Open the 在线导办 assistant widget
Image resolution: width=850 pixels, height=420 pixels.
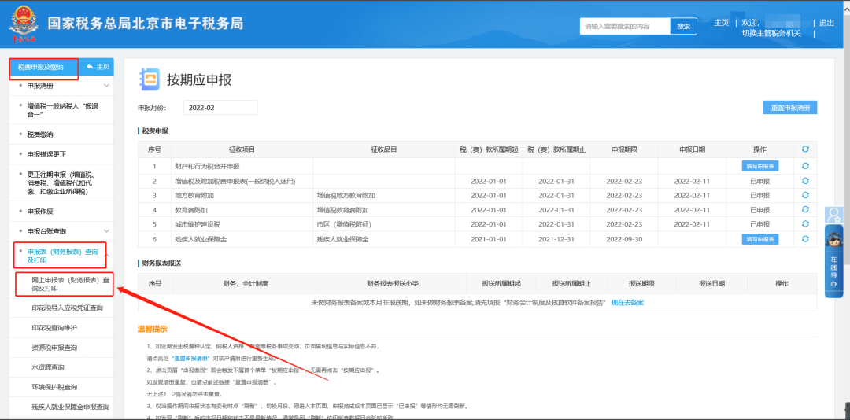click(x=833, y=261)
